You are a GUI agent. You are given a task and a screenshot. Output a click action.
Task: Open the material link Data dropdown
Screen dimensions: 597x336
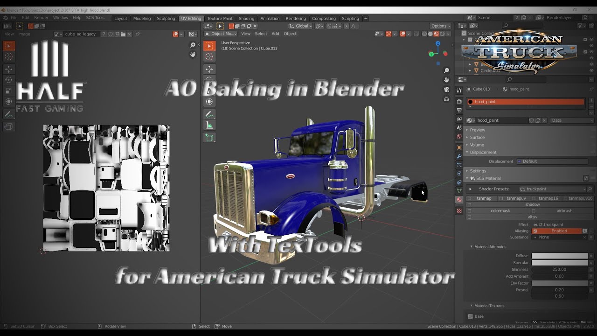pyautogui.click(x=572, y=120)
